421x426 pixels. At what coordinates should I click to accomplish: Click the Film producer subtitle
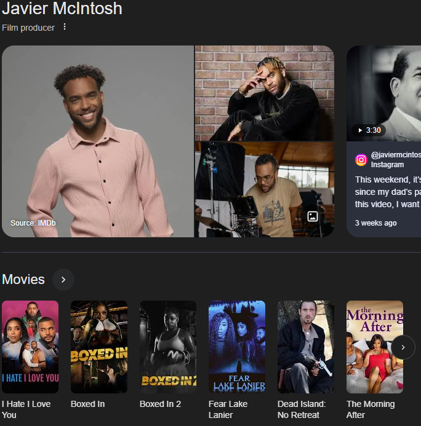point(28,28)
